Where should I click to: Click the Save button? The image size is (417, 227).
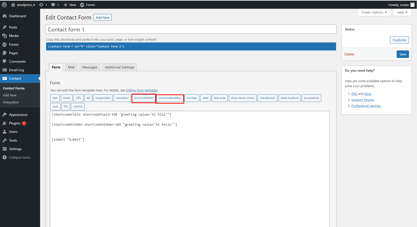point(403,54)
